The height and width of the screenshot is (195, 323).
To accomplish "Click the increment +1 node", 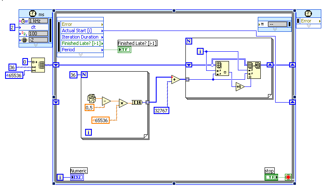I will click(x=240, y=87).
